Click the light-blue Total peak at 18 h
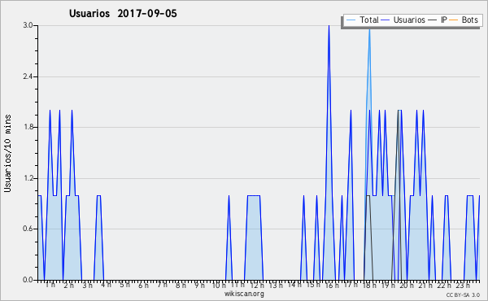 point(369,30)
